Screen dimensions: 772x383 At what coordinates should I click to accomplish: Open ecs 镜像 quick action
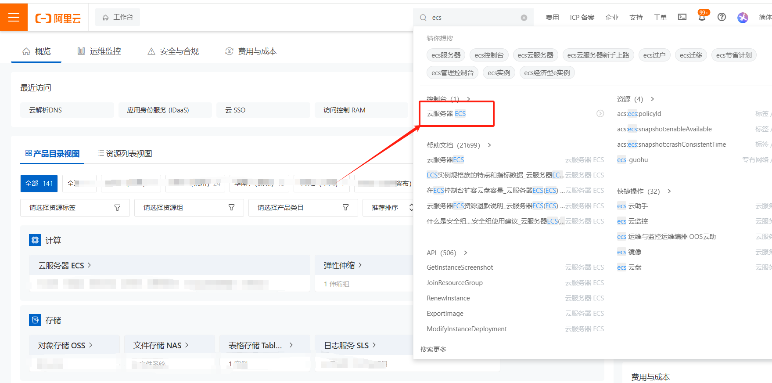629,252
